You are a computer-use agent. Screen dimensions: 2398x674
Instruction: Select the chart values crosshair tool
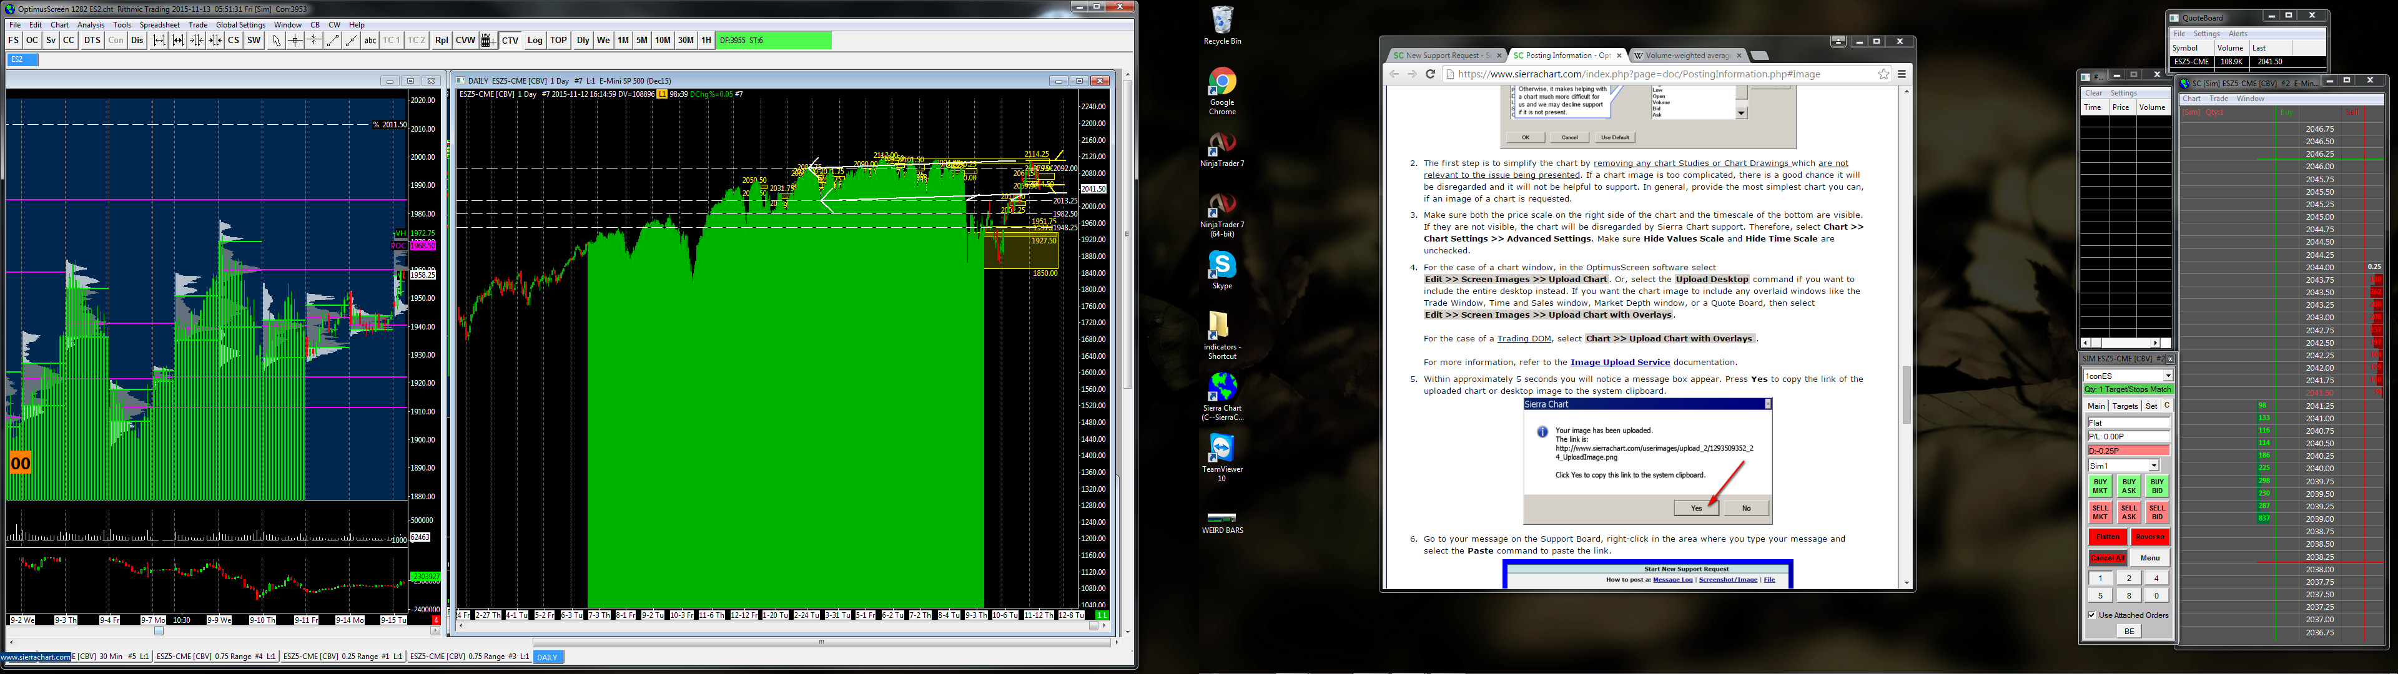pyautogui.click(x=295, y=40)
